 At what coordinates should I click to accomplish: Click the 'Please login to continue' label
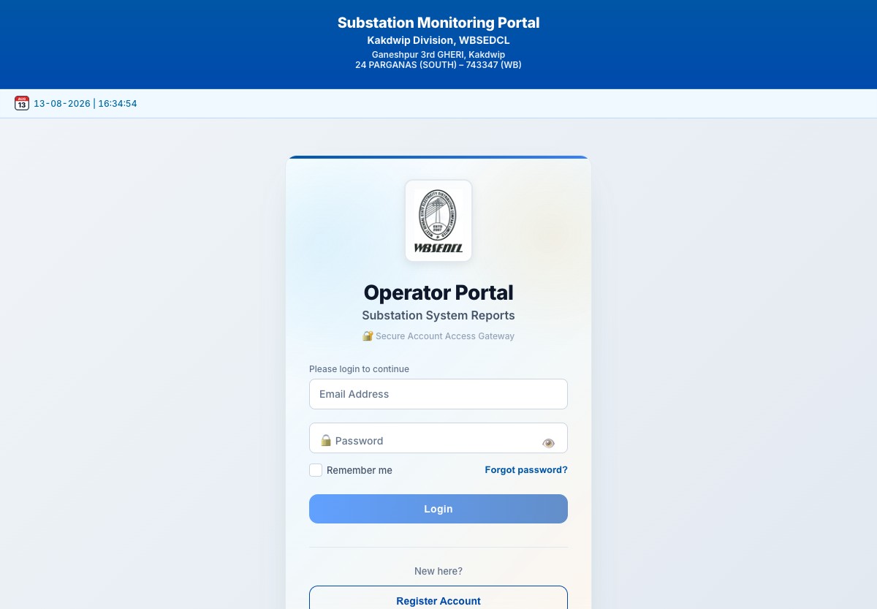pyautogui.click(x=359, y=369)
